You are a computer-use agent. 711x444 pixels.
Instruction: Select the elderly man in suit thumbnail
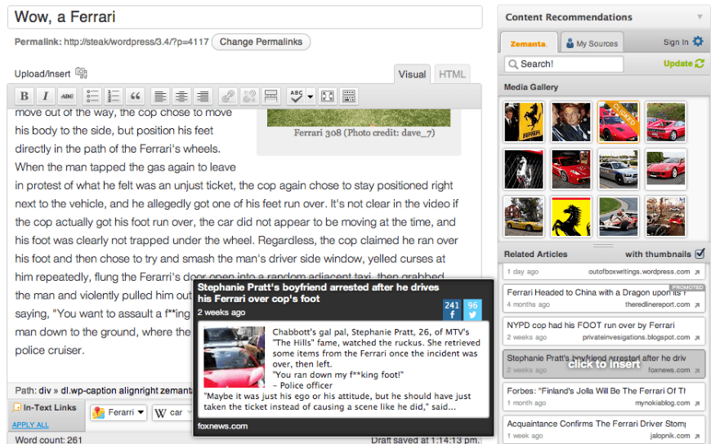tap(571, 122)
